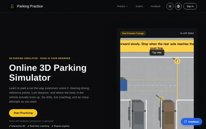Click the Parking Practice logo icon
Image resolution: width=206 pixels, height=129 pixels.
coord(12,6)
